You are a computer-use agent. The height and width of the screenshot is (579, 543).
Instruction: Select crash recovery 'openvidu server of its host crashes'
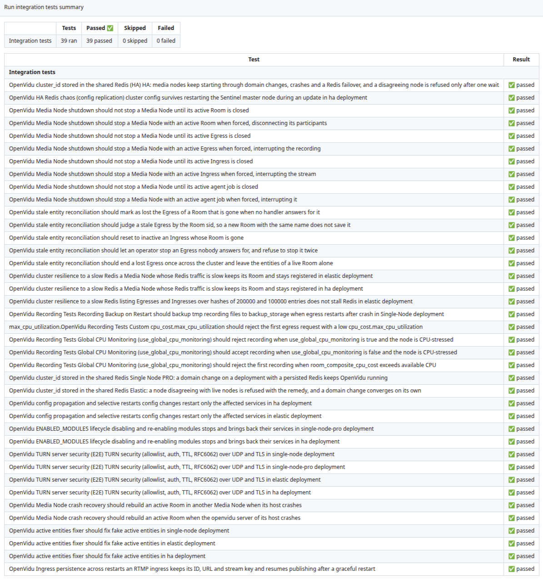pyautogui.click(x=155, y=518)
